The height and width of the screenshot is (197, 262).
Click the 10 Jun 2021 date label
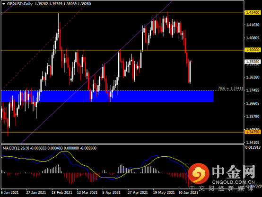coord(188,192)
